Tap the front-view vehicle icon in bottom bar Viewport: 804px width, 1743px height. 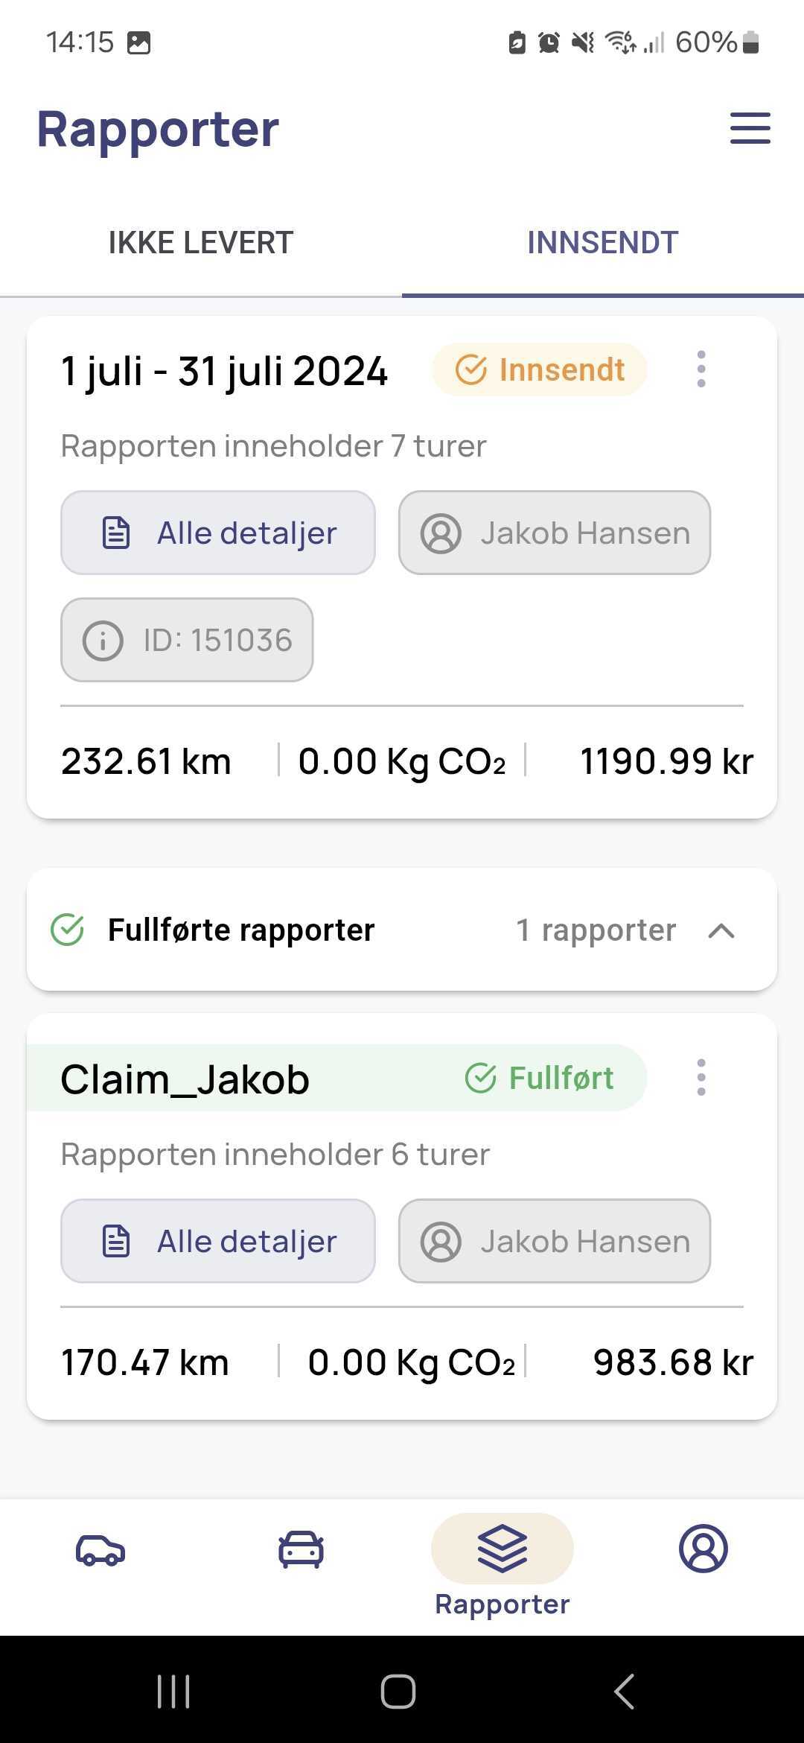pyautogui.click(x=301, y=1550)
